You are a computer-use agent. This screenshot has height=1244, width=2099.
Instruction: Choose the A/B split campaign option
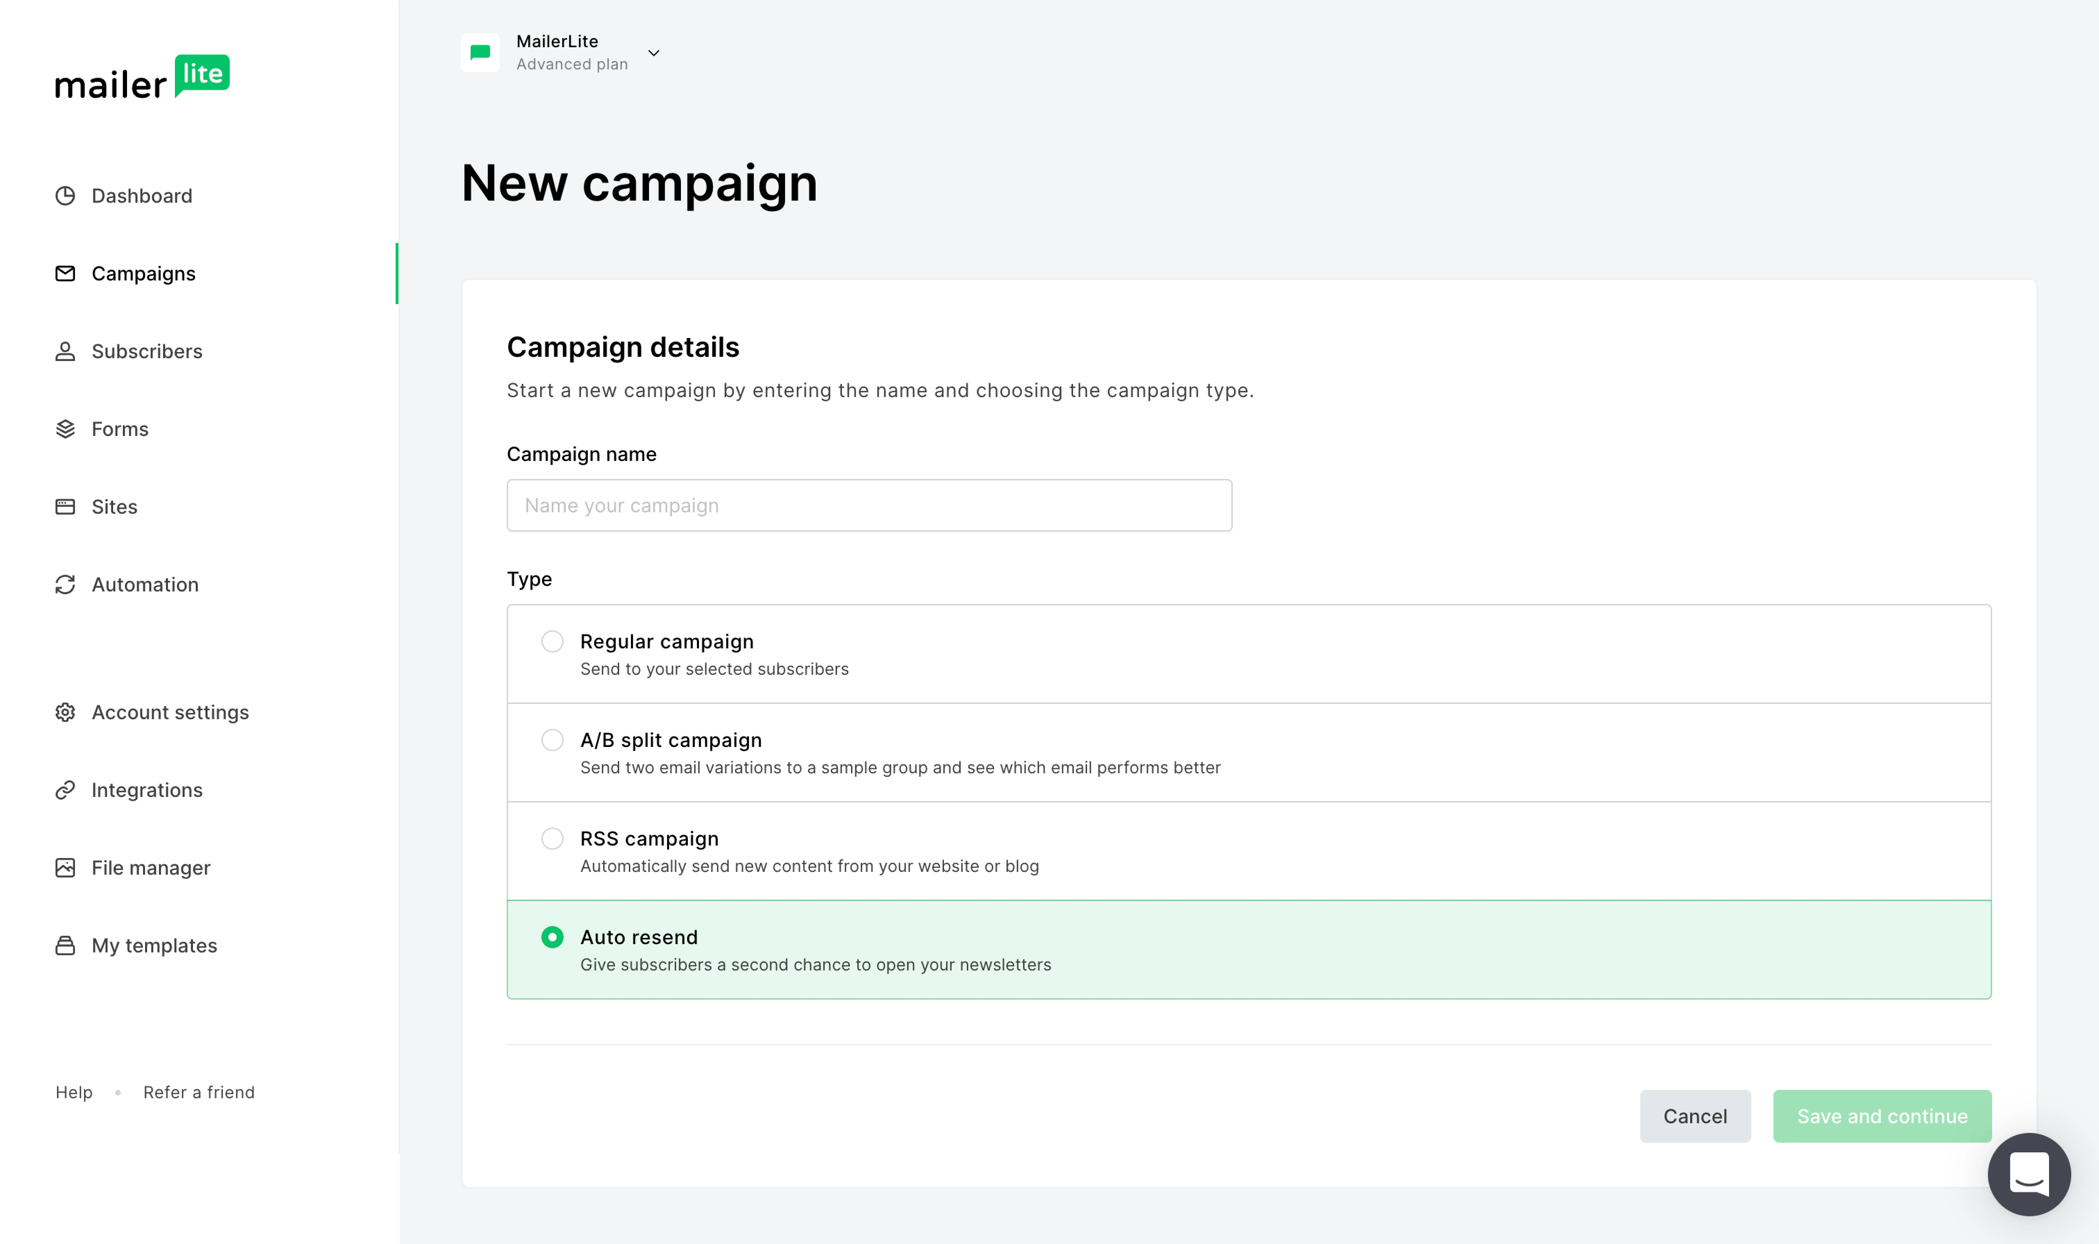tap(552, 740)
